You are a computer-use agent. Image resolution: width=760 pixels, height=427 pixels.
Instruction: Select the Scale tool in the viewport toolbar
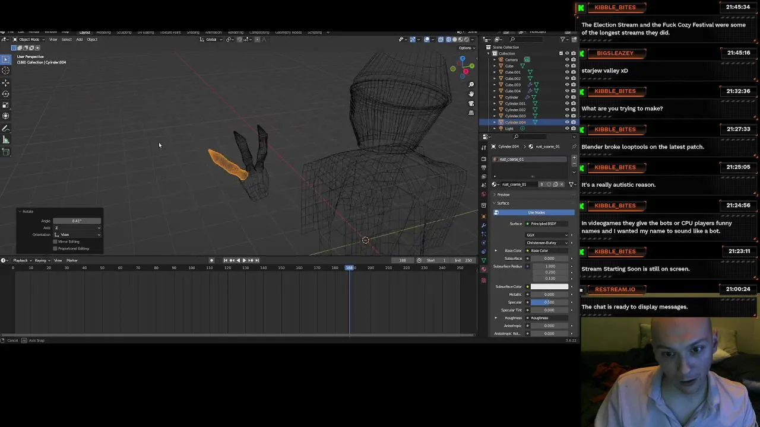tap(6, 105)
